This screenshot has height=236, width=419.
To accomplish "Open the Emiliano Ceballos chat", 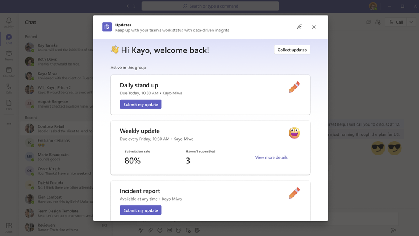I will 58,143.
